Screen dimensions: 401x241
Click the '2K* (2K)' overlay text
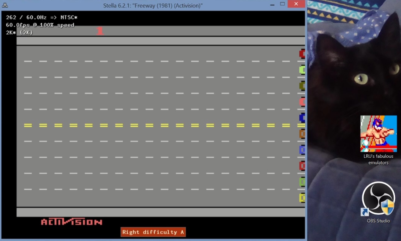19,32
